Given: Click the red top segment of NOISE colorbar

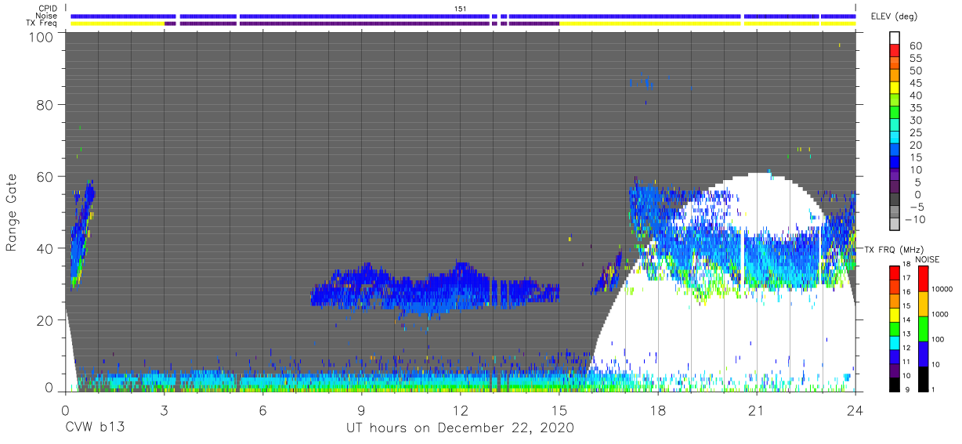Looking at the screenshot, I should (924, 278).
